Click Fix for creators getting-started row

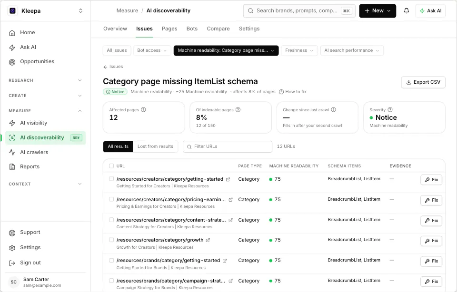pyautogui.click(x=431, y=180)
